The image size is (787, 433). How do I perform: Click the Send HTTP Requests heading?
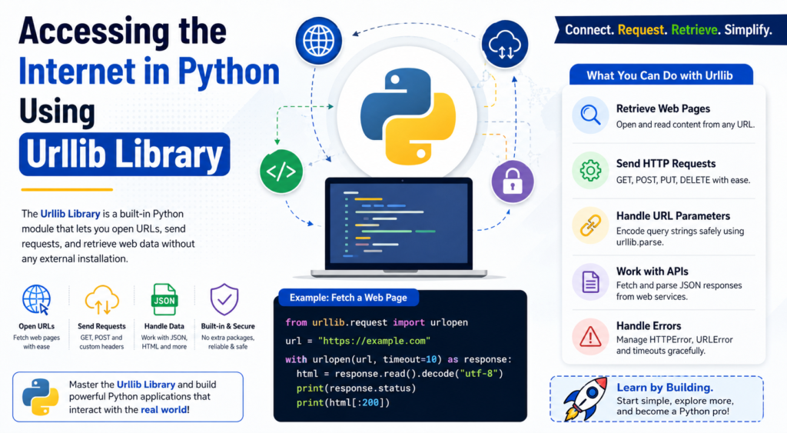pyautogui.click(x=666, y=163)
